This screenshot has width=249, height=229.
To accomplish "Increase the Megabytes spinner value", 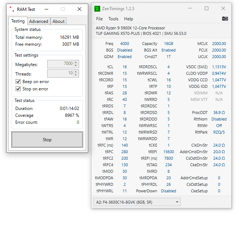I will click(76, 62).
